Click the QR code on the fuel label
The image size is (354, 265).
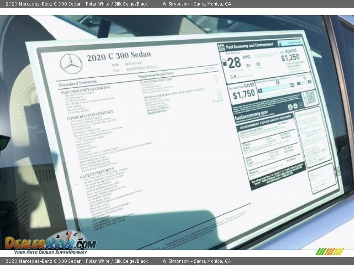coord(309,98)
